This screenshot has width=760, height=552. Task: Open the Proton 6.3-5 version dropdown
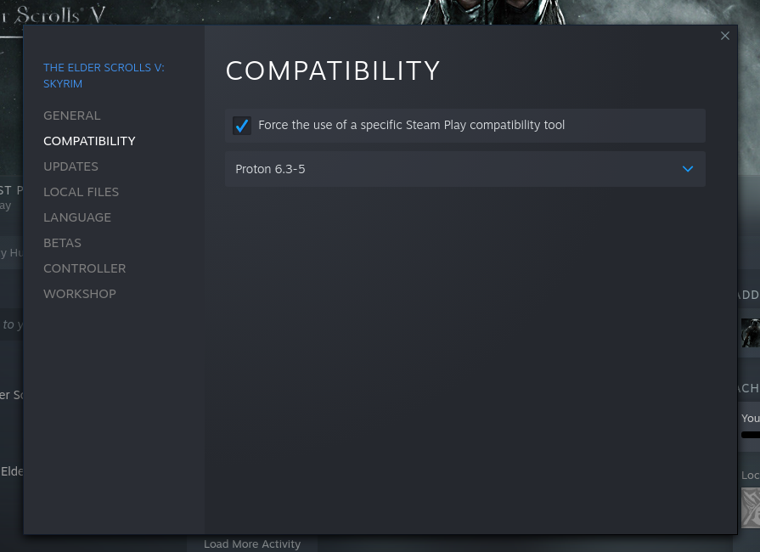click(x=464, y=169)
